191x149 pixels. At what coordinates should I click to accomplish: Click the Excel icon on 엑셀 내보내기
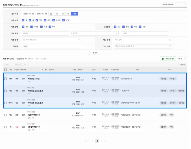click(163, 59)
